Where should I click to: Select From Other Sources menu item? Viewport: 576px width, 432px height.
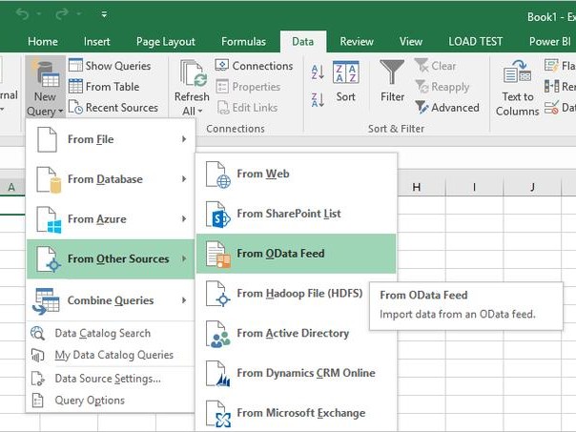click(111, 258)
